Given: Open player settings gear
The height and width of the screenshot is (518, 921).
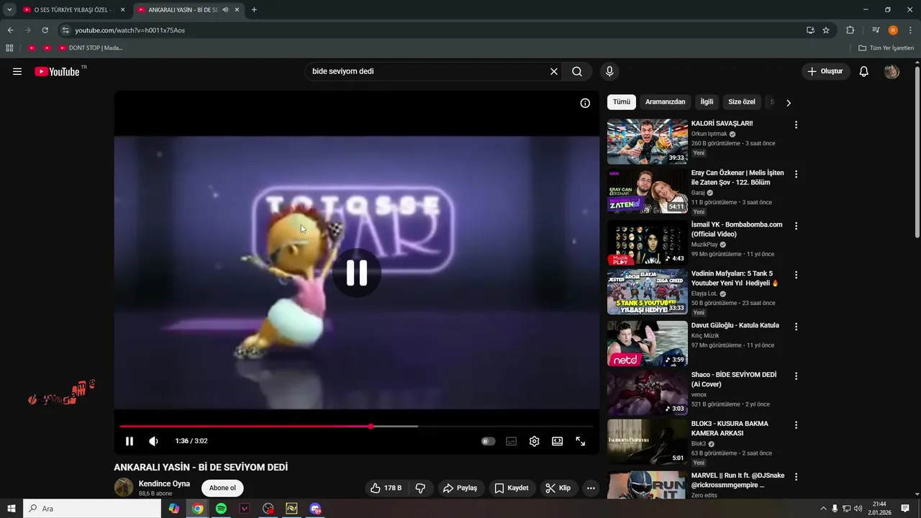Looking at the screenshot, I should (535, 441).
